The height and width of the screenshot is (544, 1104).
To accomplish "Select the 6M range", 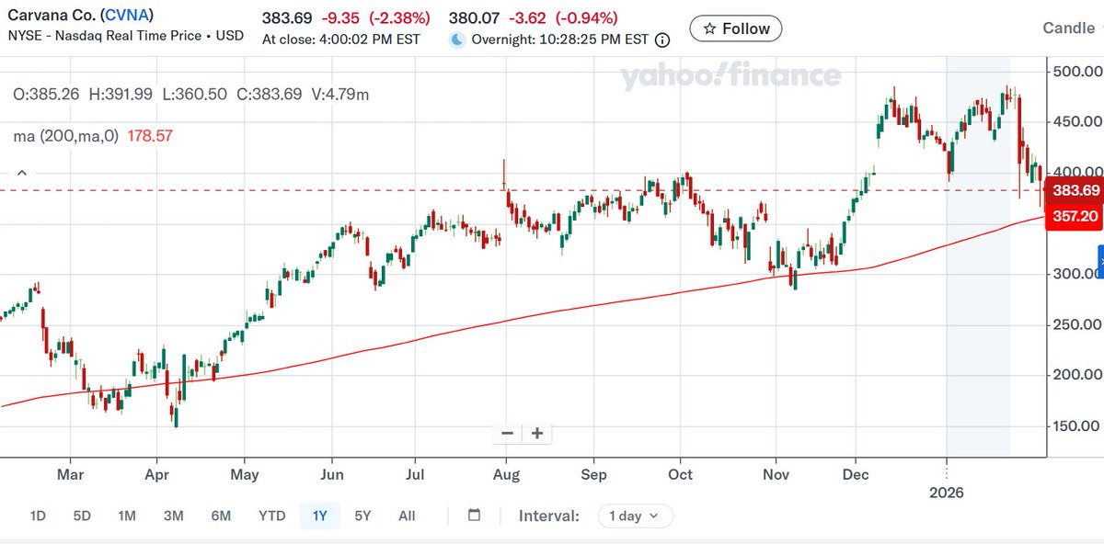I will click(x=221, y=516).
